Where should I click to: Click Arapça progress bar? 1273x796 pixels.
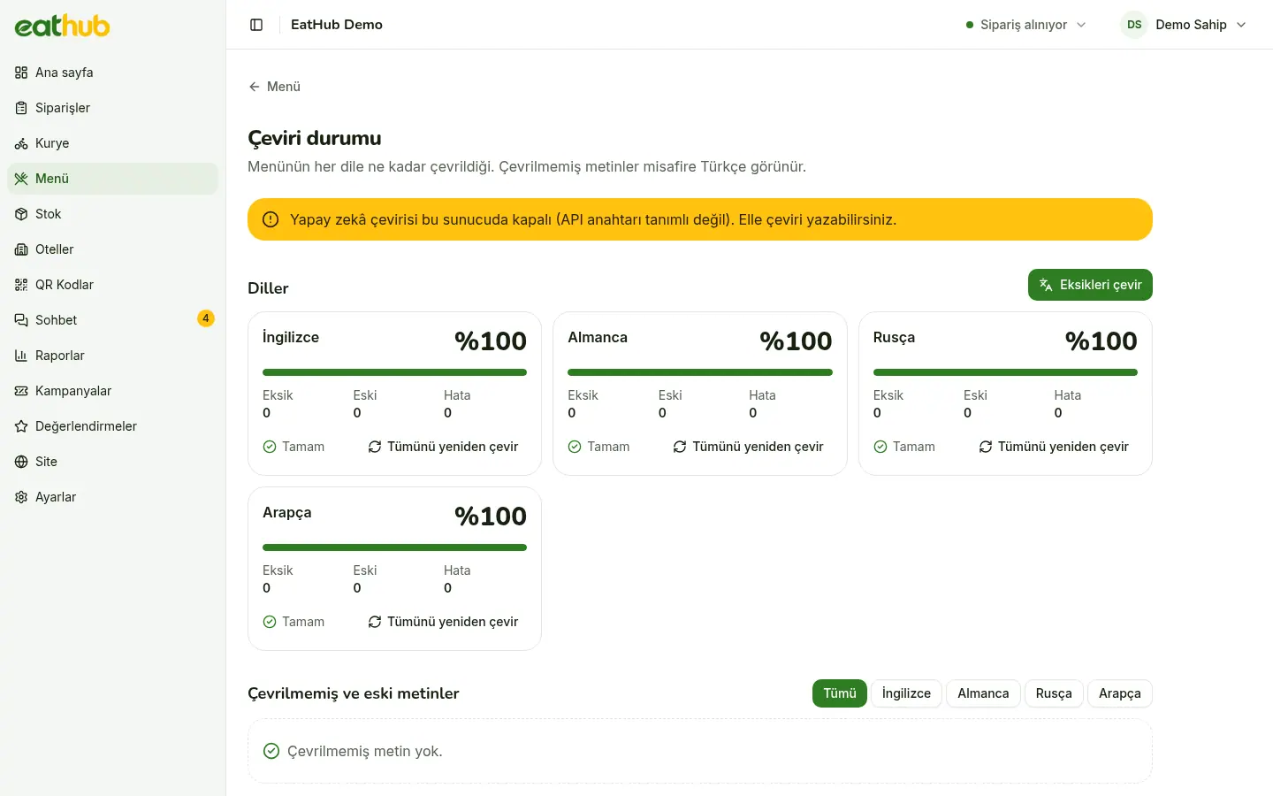point(394,547)
